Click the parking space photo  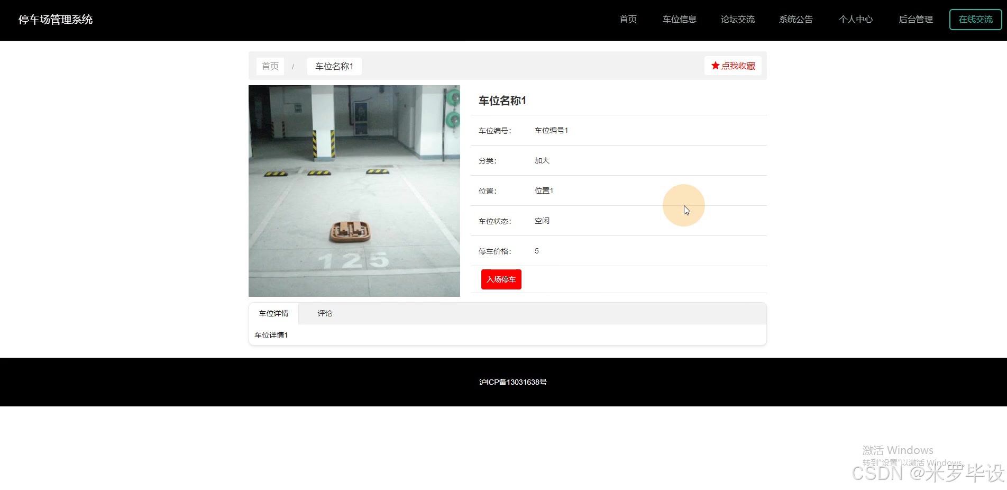click(354, 191)
